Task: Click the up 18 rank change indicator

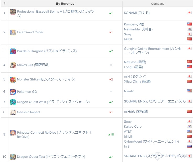Action: point(111,134)
